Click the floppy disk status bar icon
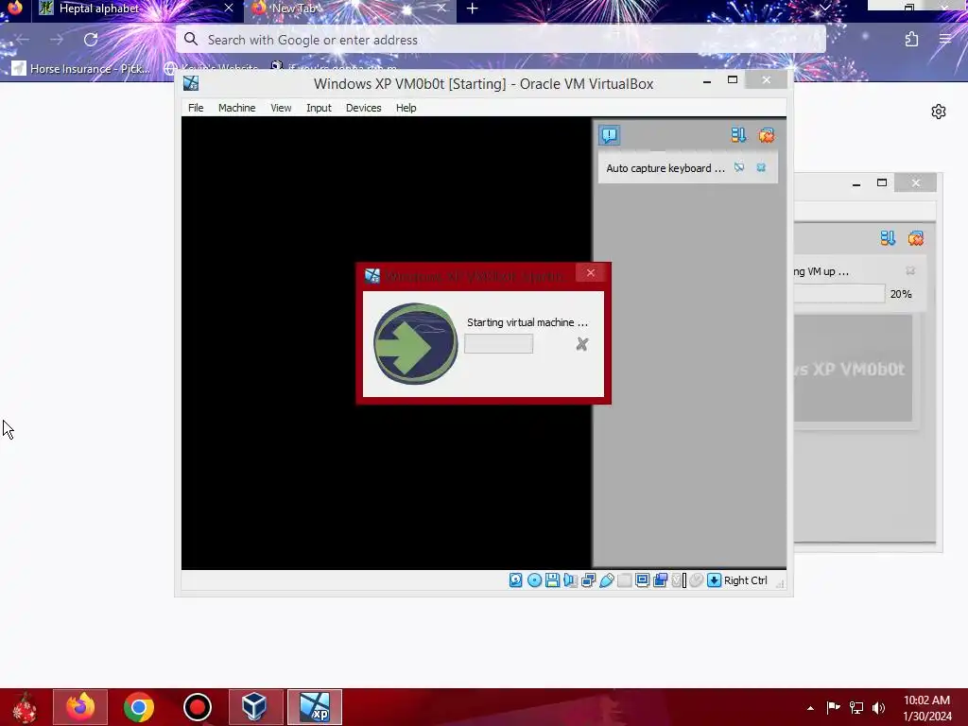Image resolution: width=968 pixels, height=726 pixels. 552,580
